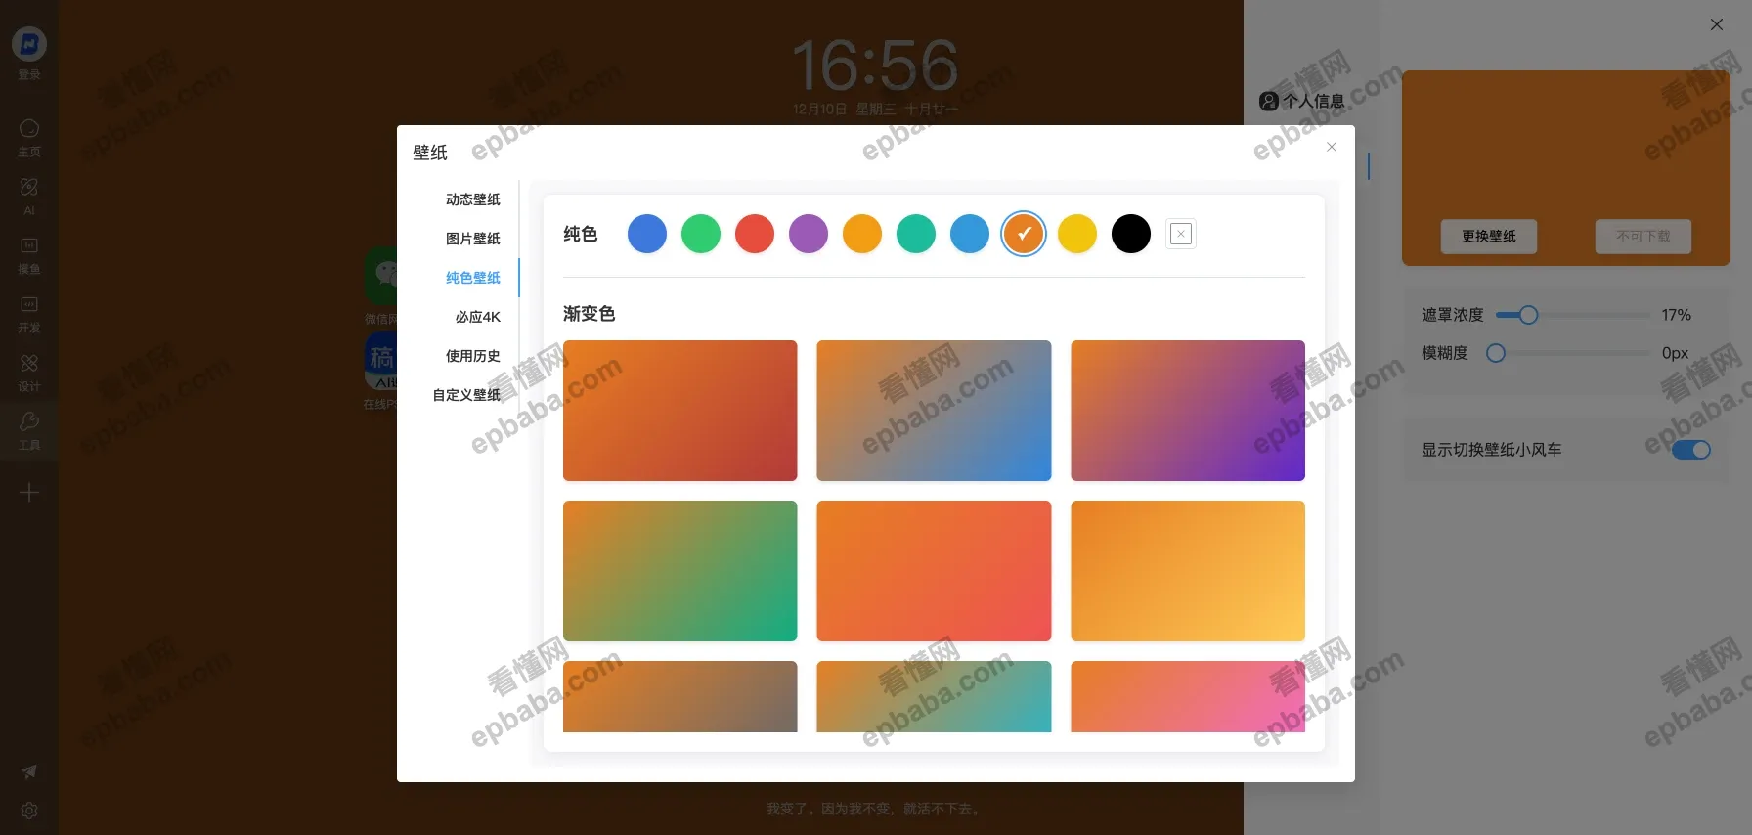Choose the orange-to-cyan gradient thumbnail
Screen dimensions: 1752x835
(934, 696)
